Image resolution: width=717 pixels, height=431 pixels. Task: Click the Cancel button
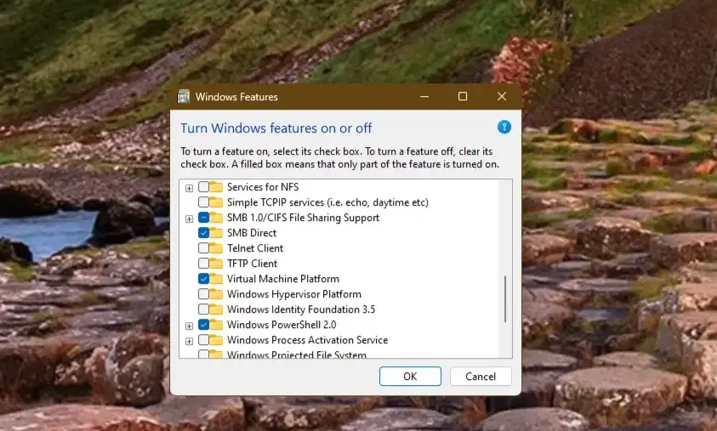point(481,376)
